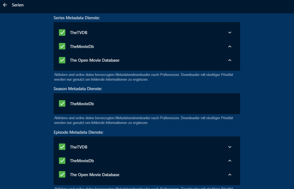Click the Serien page title
The image size is (294, 189).
point(18,5)
